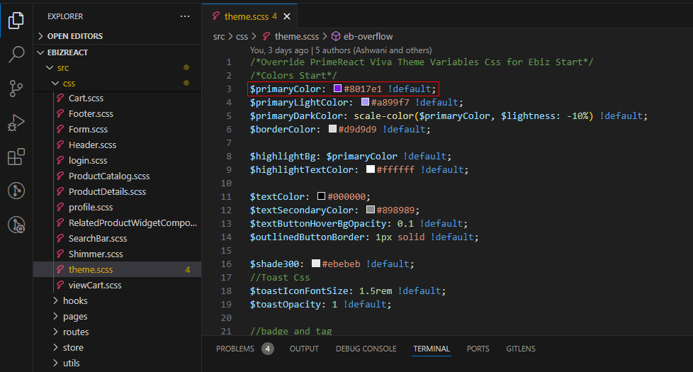Click the #000000 text color swatch
693x372 pixels.
point(321,196)
